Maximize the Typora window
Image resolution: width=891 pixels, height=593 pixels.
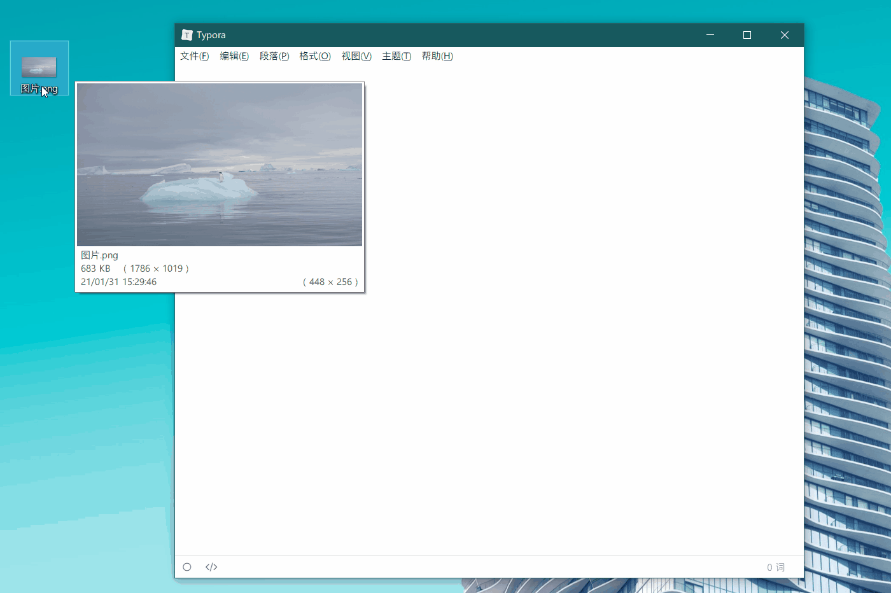pos(747,35)
